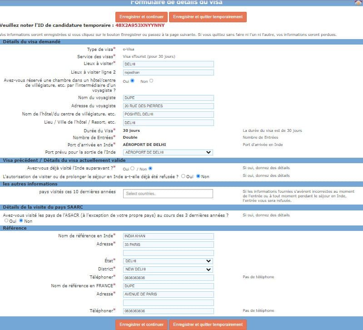Click the 'les autres informations' section header

pyautogui.click(x=182, y=184)
